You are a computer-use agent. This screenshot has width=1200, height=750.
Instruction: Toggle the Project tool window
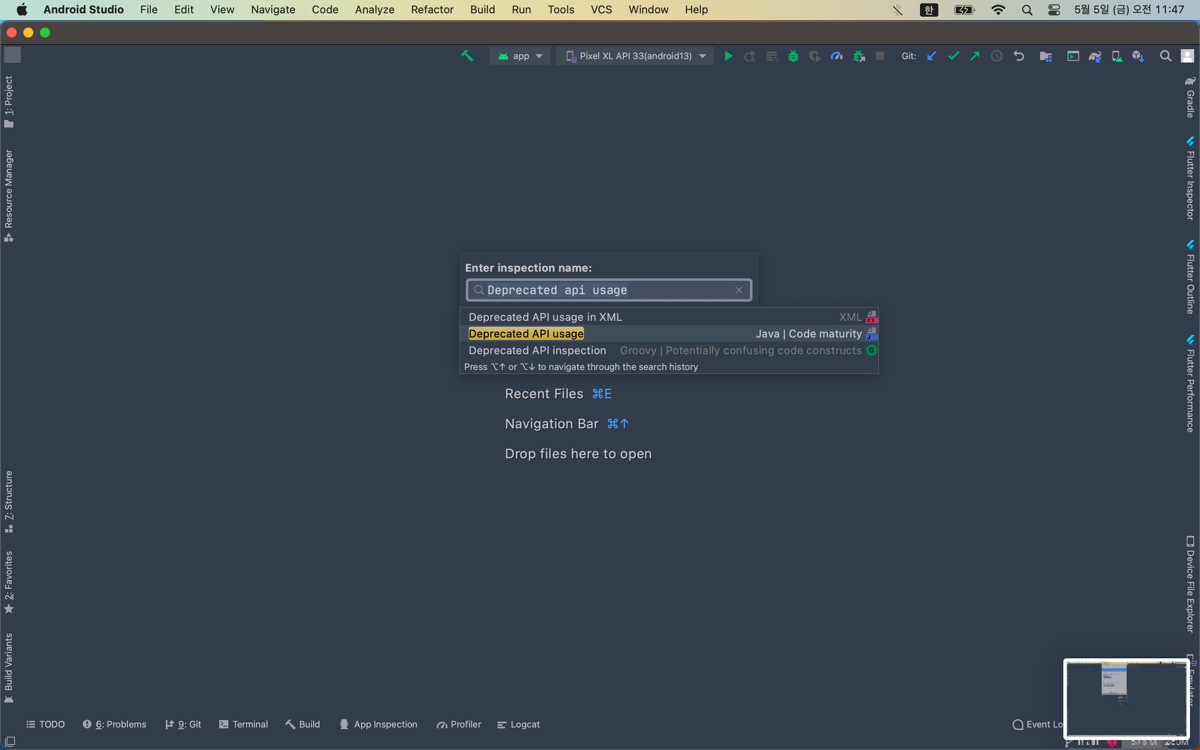(8, 101)
